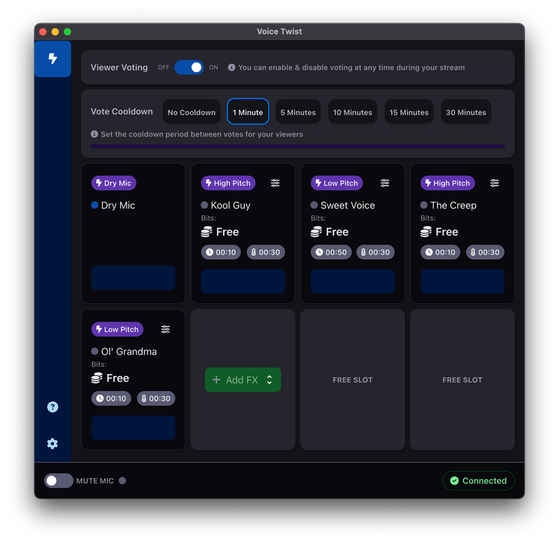Click Kool Guy's High Pitch tag
This screenshot has height=544, width=559.
click(228, 183)
